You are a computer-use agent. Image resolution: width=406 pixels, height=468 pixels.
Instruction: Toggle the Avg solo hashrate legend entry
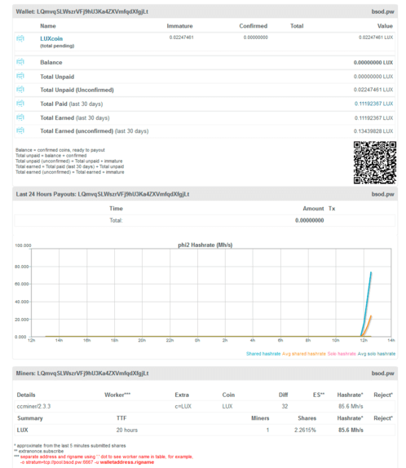tap(377, 354)
